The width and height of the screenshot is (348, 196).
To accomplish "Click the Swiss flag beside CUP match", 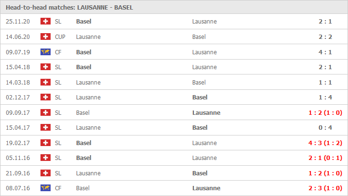I will point(45,37).
